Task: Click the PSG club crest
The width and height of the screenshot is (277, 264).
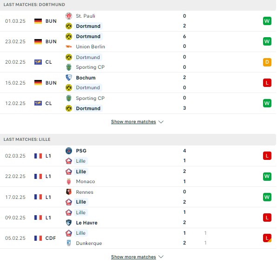Action: tap(69, 151)
